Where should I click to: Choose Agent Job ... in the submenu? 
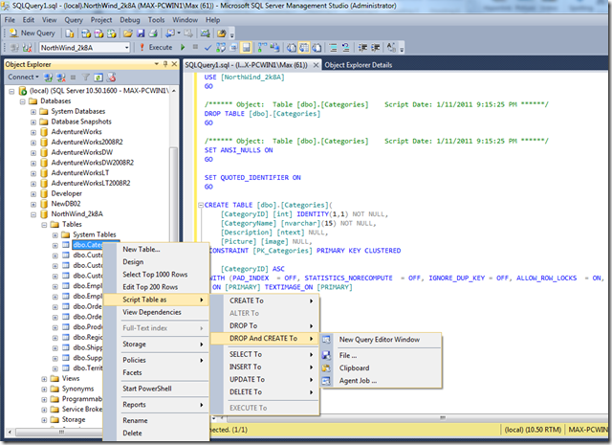pos(381,381)
